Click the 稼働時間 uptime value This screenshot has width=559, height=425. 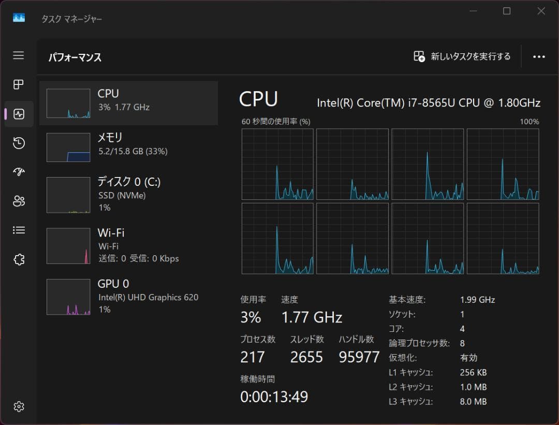pos(274,397)
